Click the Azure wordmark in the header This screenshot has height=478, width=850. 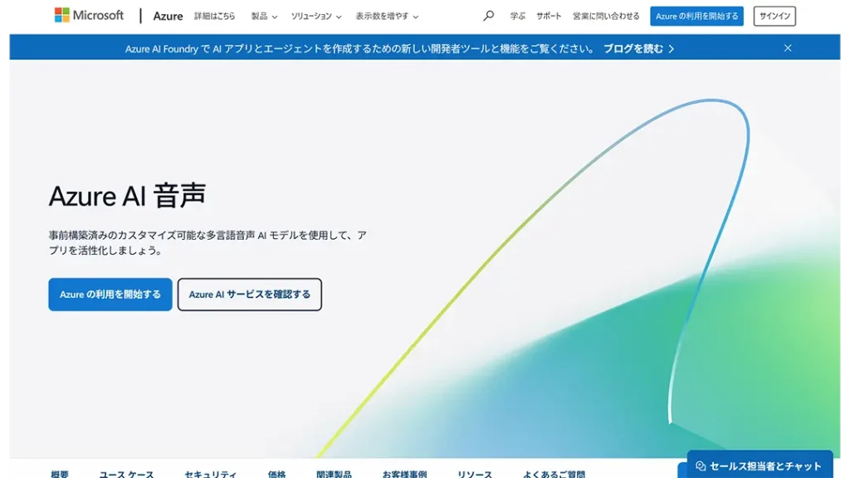(168, 15)
